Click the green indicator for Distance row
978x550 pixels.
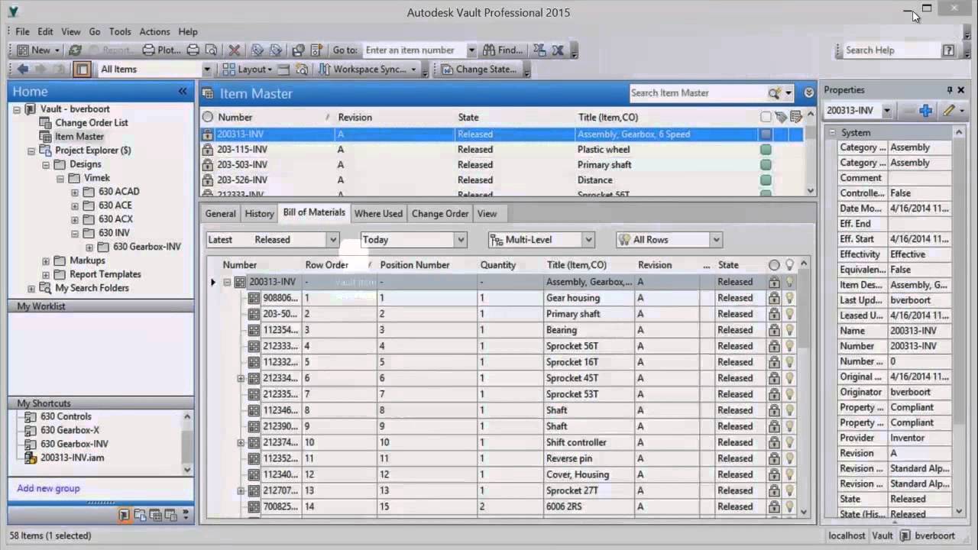click(x=766, y=180)
